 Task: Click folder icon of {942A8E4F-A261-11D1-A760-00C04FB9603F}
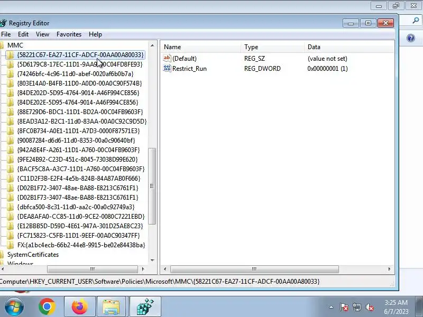(10, 150)
